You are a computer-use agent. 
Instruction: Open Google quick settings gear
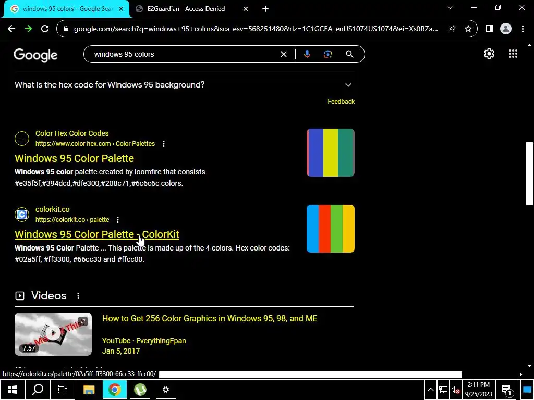click(489, 54)
